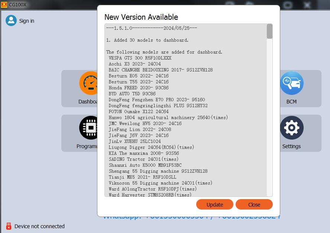Click the user avatar icon
The image size is (330, 233).
point(11,20)
